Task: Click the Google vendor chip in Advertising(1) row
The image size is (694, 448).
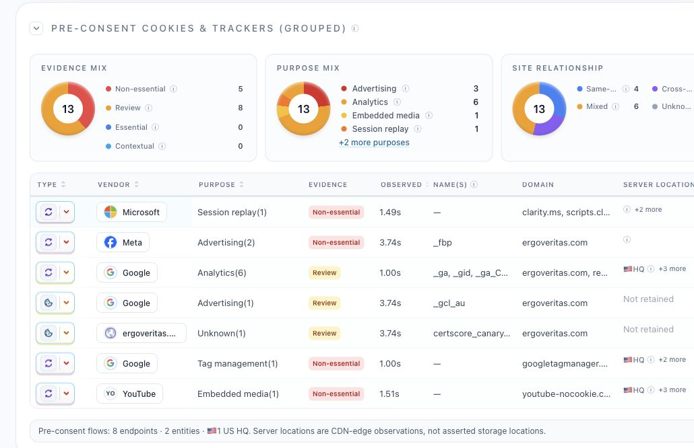Action: (127, 303)
